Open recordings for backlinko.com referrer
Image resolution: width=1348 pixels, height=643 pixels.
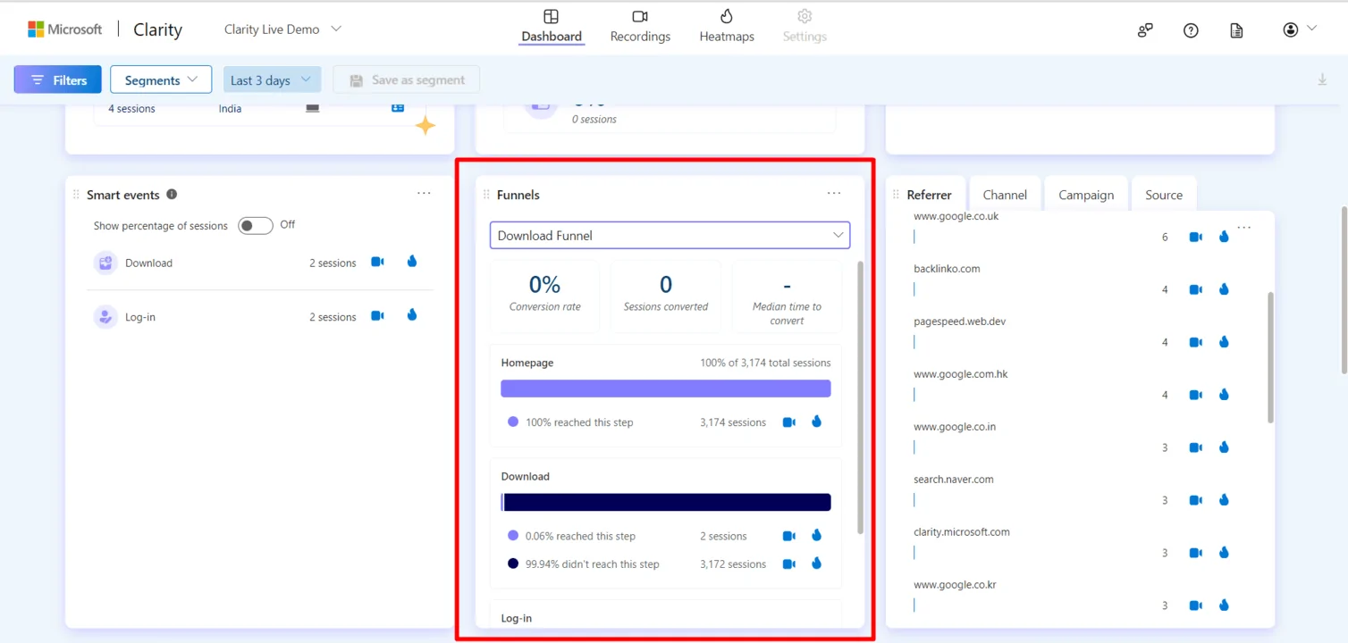pyautogui.click(x=1195, y=289)
